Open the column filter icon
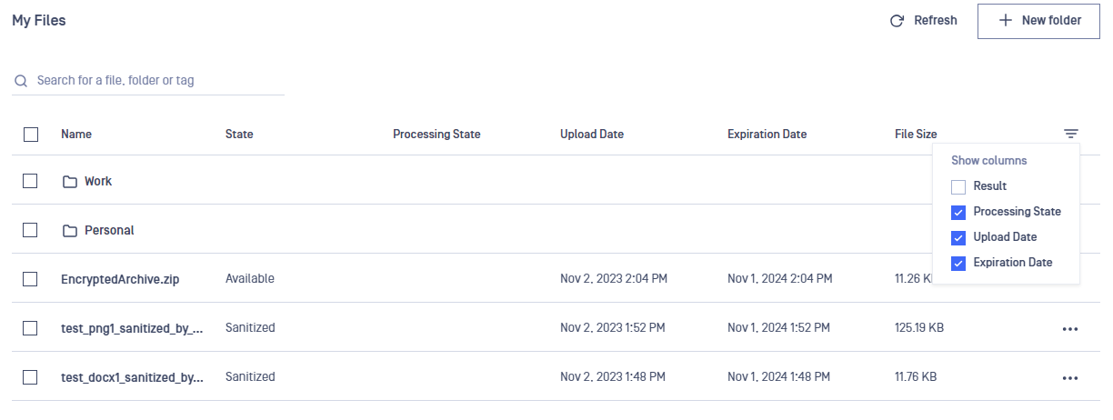Screen dimensions: 1113x420 [x=1071, y=134]
